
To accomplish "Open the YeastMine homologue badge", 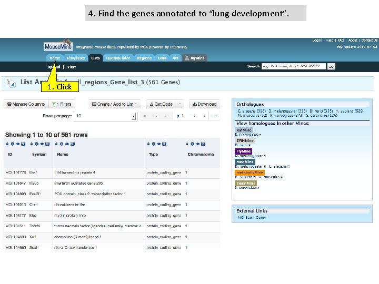I will point(246,184).
